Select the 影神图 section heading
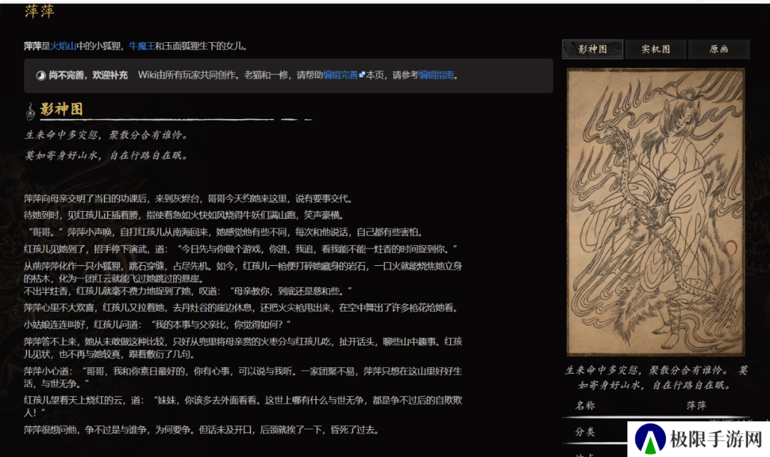This screenshot has width=770, height=457. [62, 109]
